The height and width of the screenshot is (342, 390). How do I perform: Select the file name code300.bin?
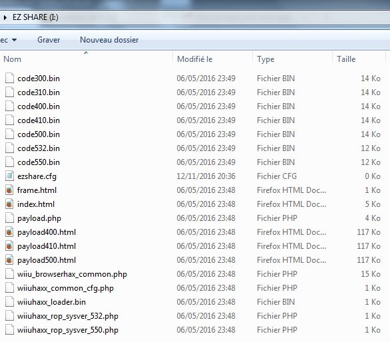(x=39, y=79)
